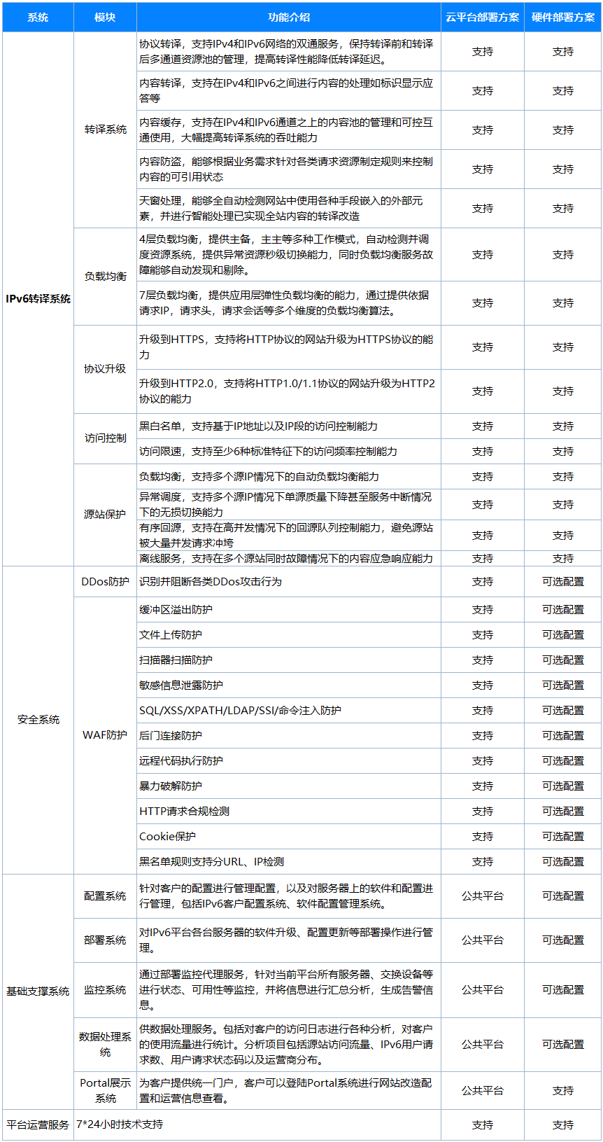
Task: Click the 内容缓存 description cell
Action: coord(289,130)
